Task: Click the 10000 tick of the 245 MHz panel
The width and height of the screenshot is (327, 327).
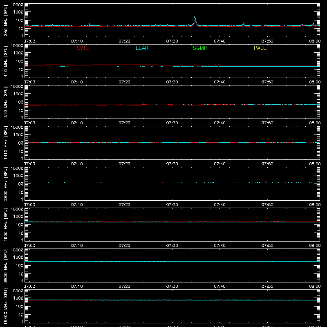Action: pos(17,5)
